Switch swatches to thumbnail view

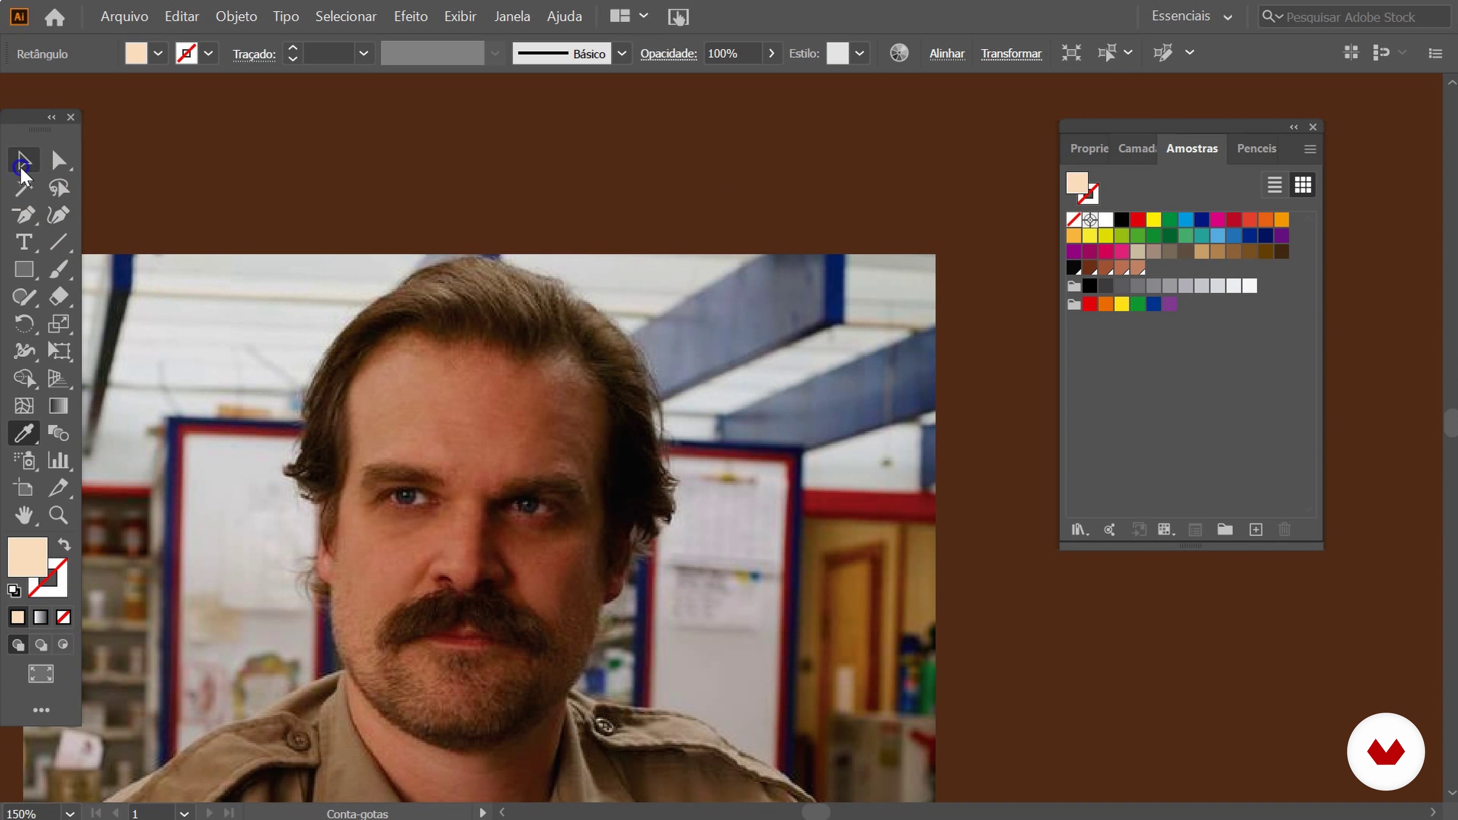[x=1303, y=185]
